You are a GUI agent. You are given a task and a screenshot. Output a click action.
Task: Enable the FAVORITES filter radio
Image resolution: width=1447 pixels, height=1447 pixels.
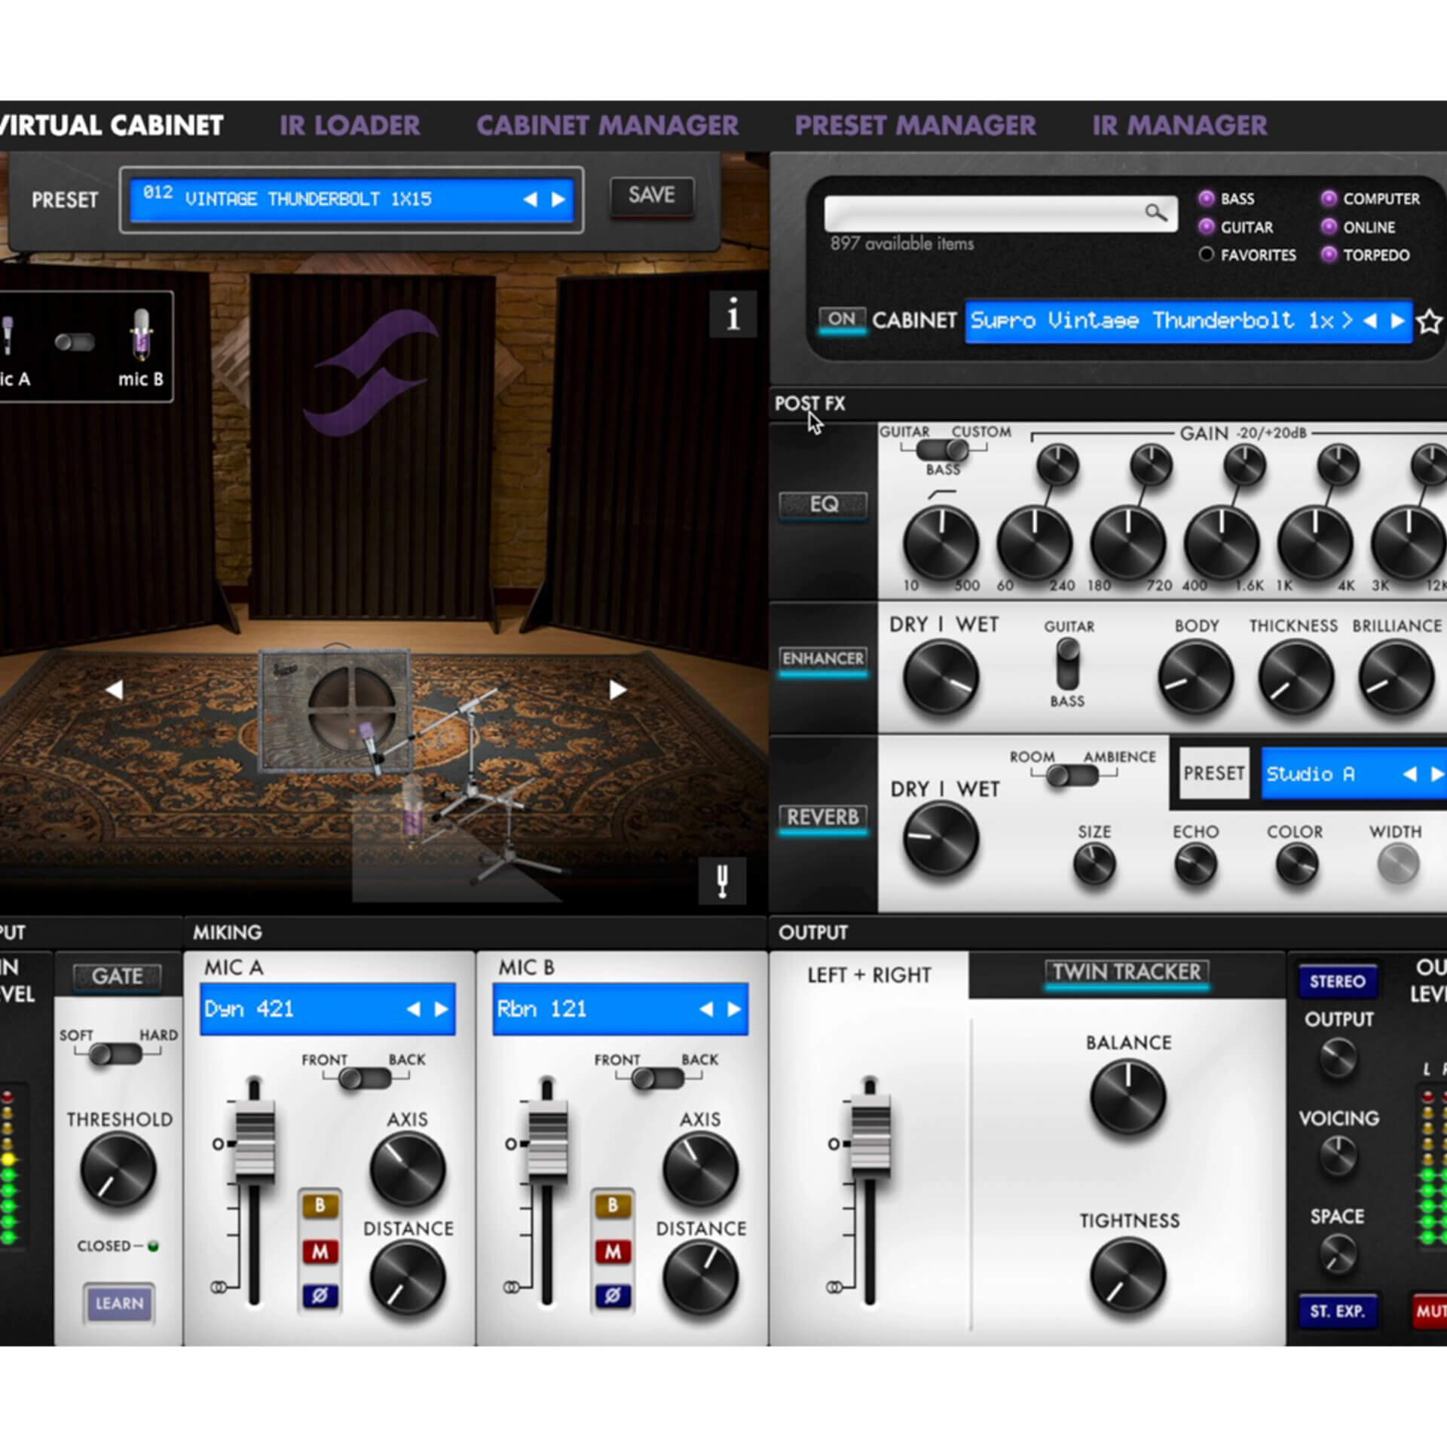click(x=1206, y=255)
